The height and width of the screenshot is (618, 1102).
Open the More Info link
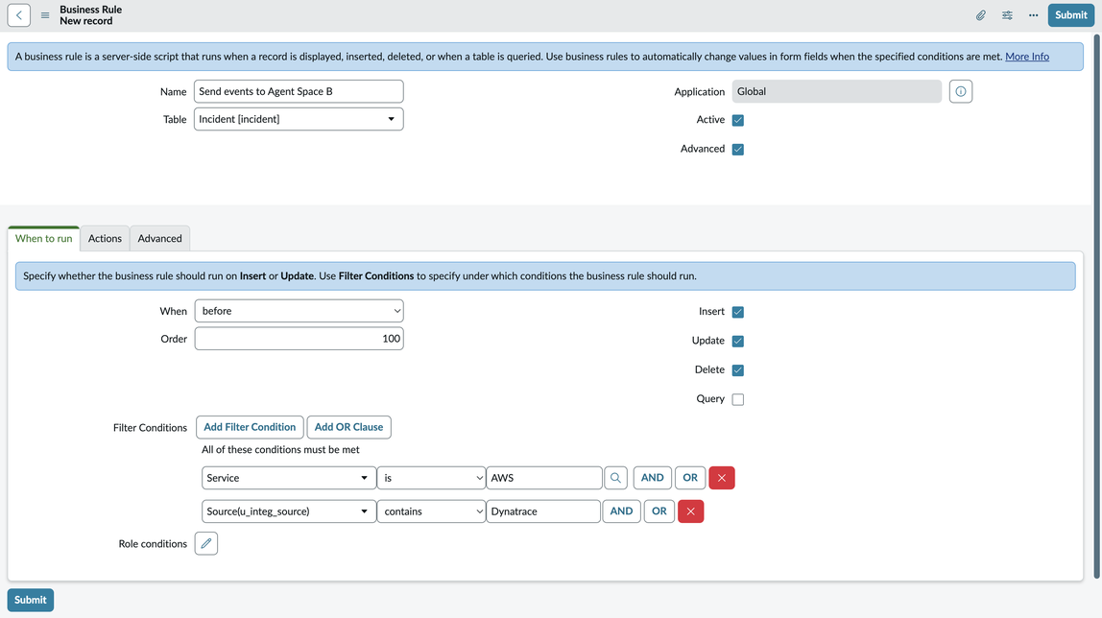(1026, 57)
